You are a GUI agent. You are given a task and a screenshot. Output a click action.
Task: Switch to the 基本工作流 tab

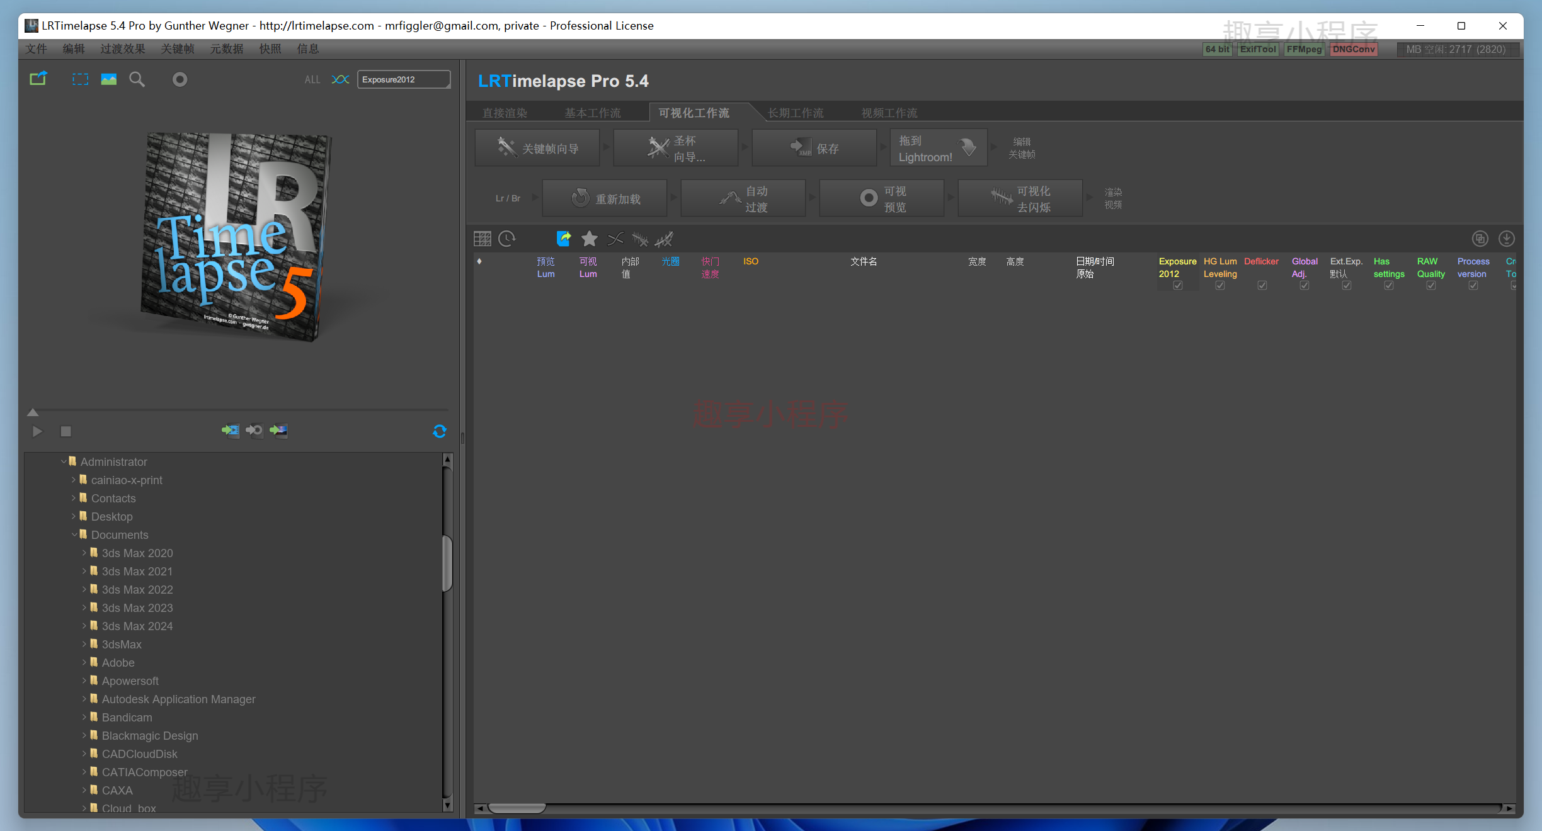click(593, 113)
